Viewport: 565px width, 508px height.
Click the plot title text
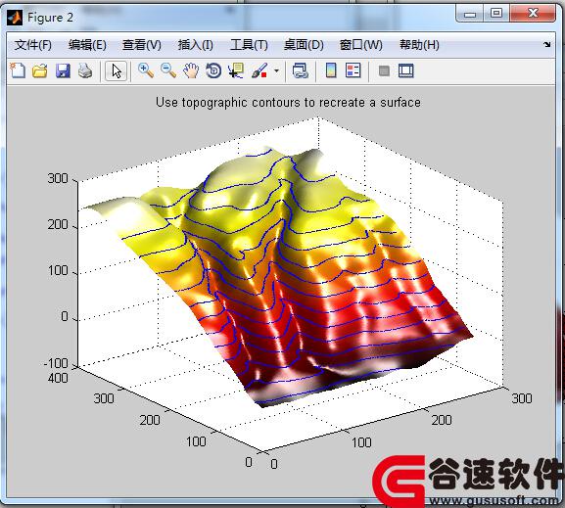pos(288,103)
